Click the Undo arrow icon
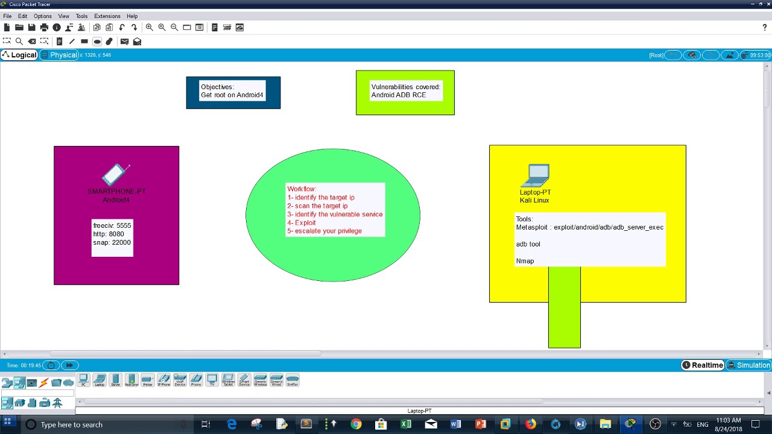 [122, 27]
